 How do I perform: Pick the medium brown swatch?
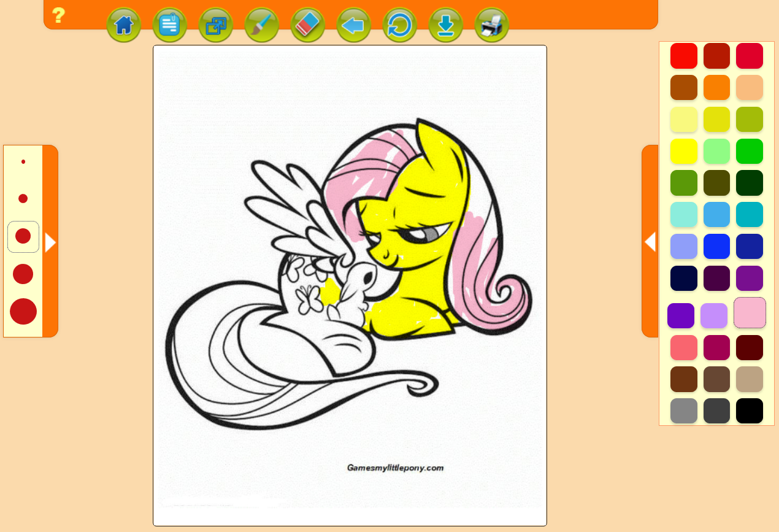(716, 379)
